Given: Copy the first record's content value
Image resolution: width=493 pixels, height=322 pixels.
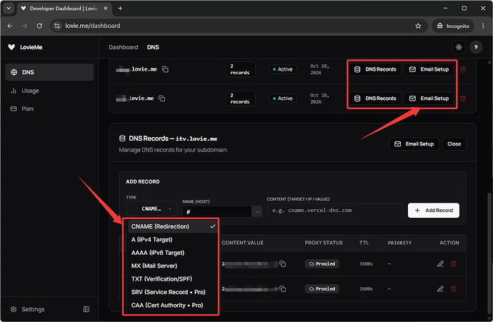Looking at the screenshot, I should [283, 264].
